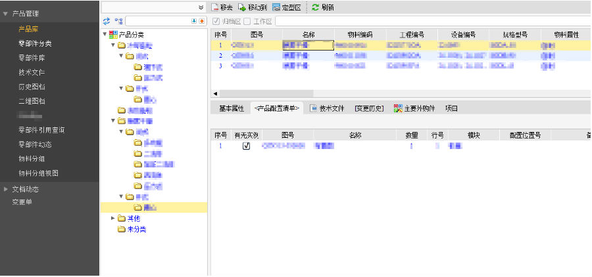Open 物料分组视图 in the sidebar

coord(39,173)
